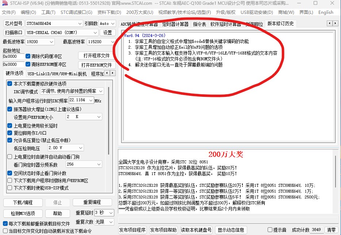Open 编程(O) menu

coord(28,12)
